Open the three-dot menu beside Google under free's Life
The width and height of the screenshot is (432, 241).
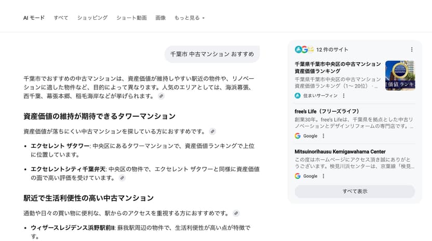pyautogui.click(x=323, y=136)
